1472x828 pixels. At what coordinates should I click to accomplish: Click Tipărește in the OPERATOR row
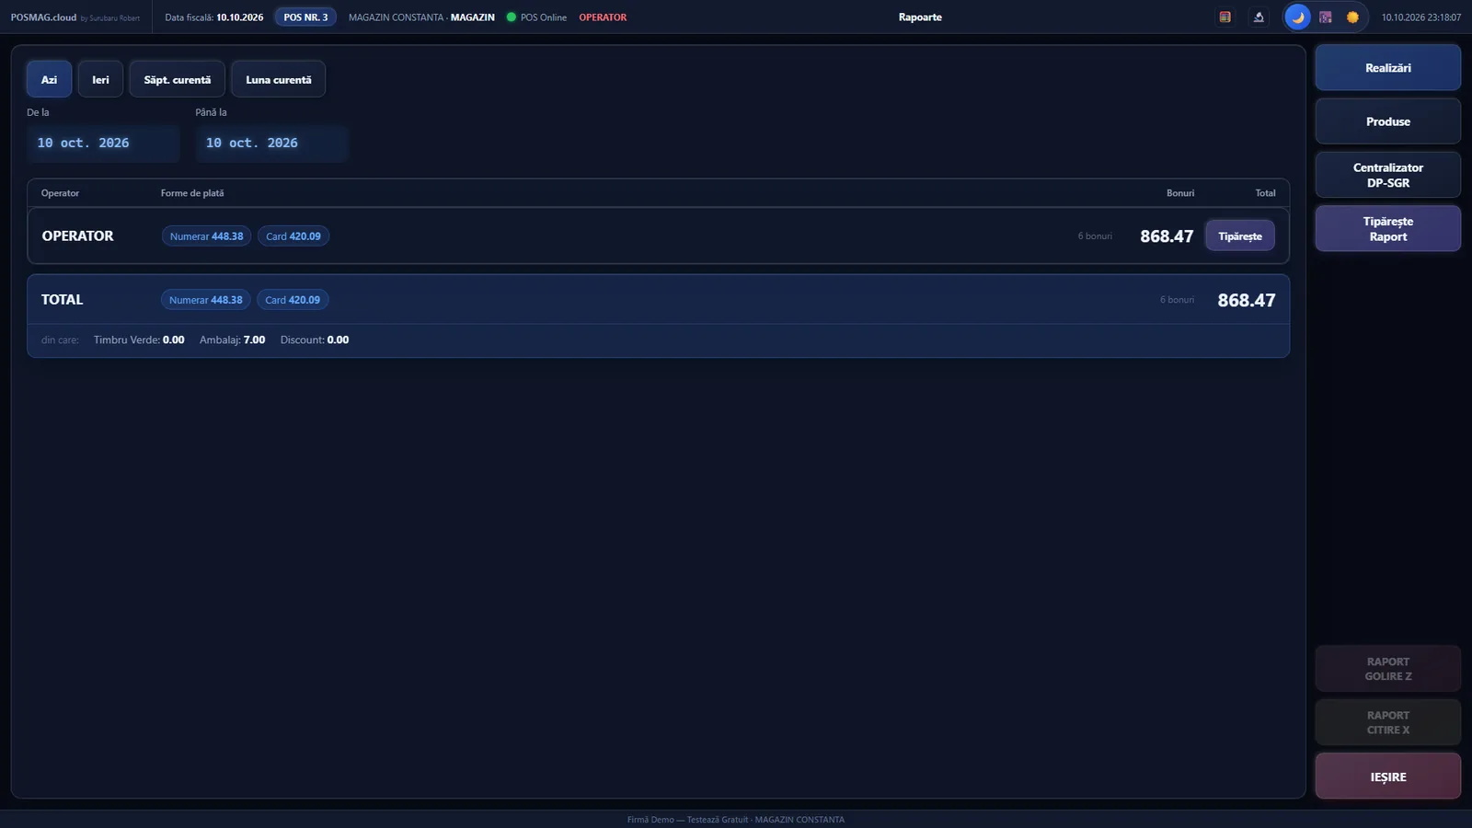pyautogui.click(x=1240, y=236)
